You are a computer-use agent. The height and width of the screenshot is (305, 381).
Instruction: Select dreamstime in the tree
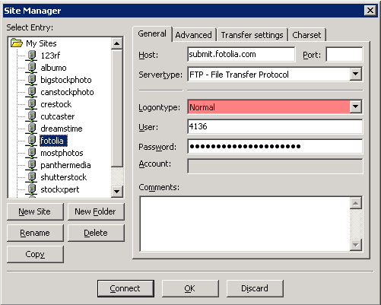62,129
